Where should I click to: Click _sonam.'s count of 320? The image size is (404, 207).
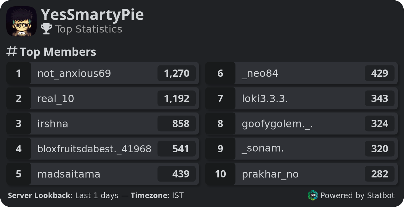380,149
